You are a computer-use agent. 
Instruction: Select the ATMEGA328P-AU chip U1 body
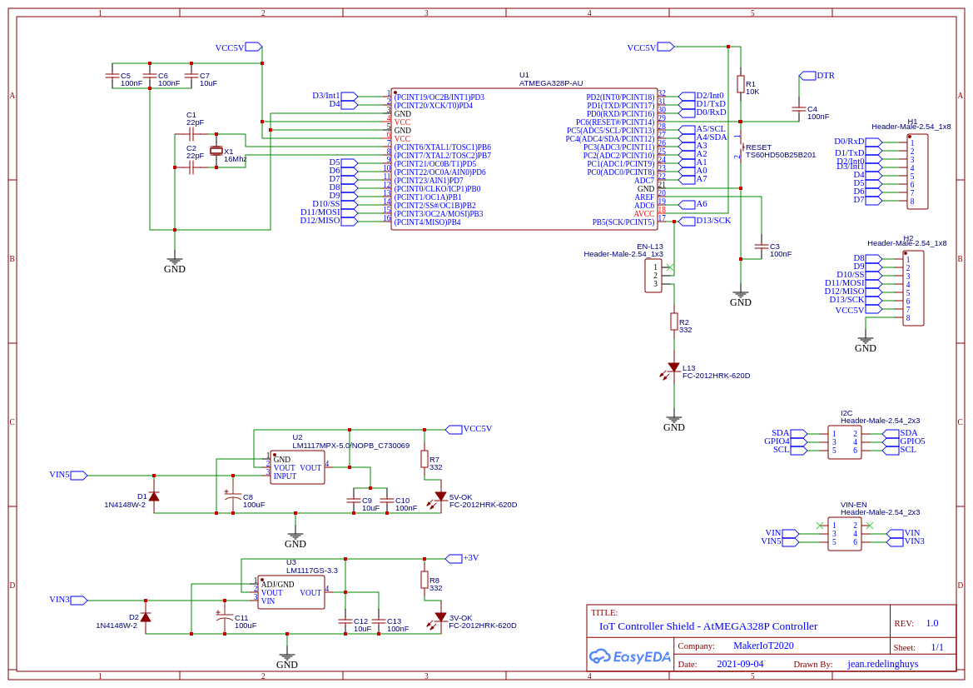tap(524, 159)
